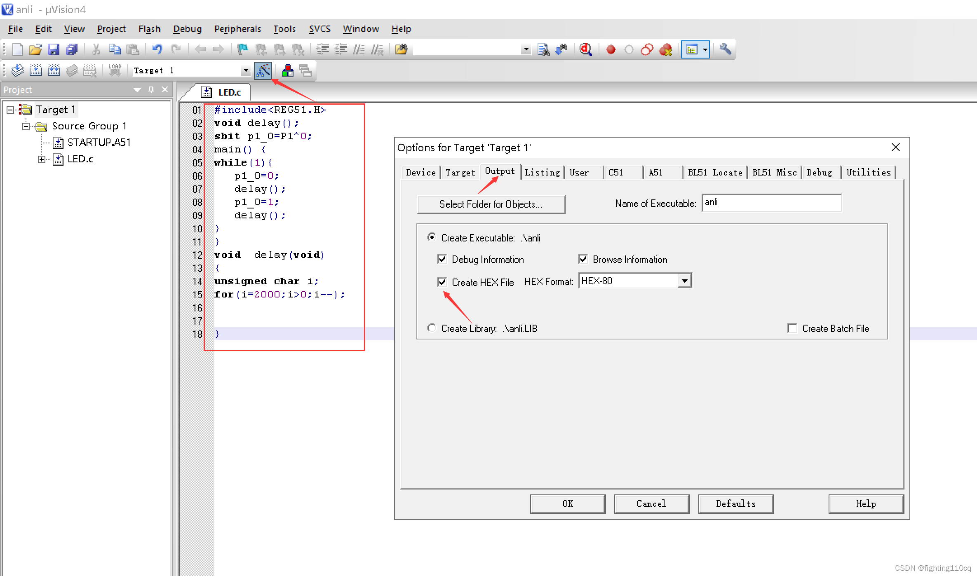Open the HEX Format dropdown
Viewport: 977px width, 576px height.
(x=684, y=281)
